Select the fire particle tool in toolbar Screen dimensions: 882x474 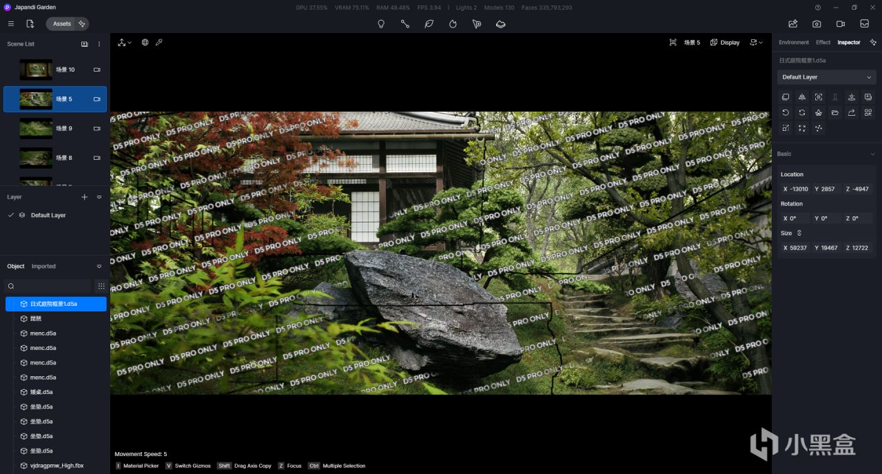453,23
